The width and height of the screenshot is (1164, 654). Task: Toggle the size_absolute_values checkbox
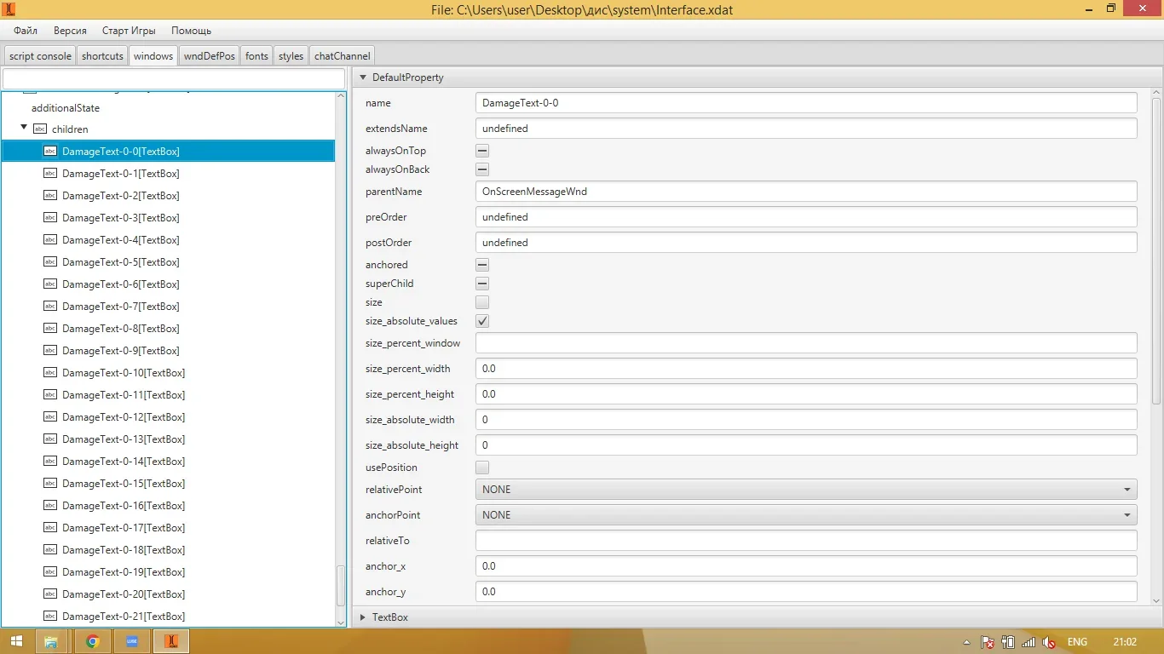[x=482, y=321]
